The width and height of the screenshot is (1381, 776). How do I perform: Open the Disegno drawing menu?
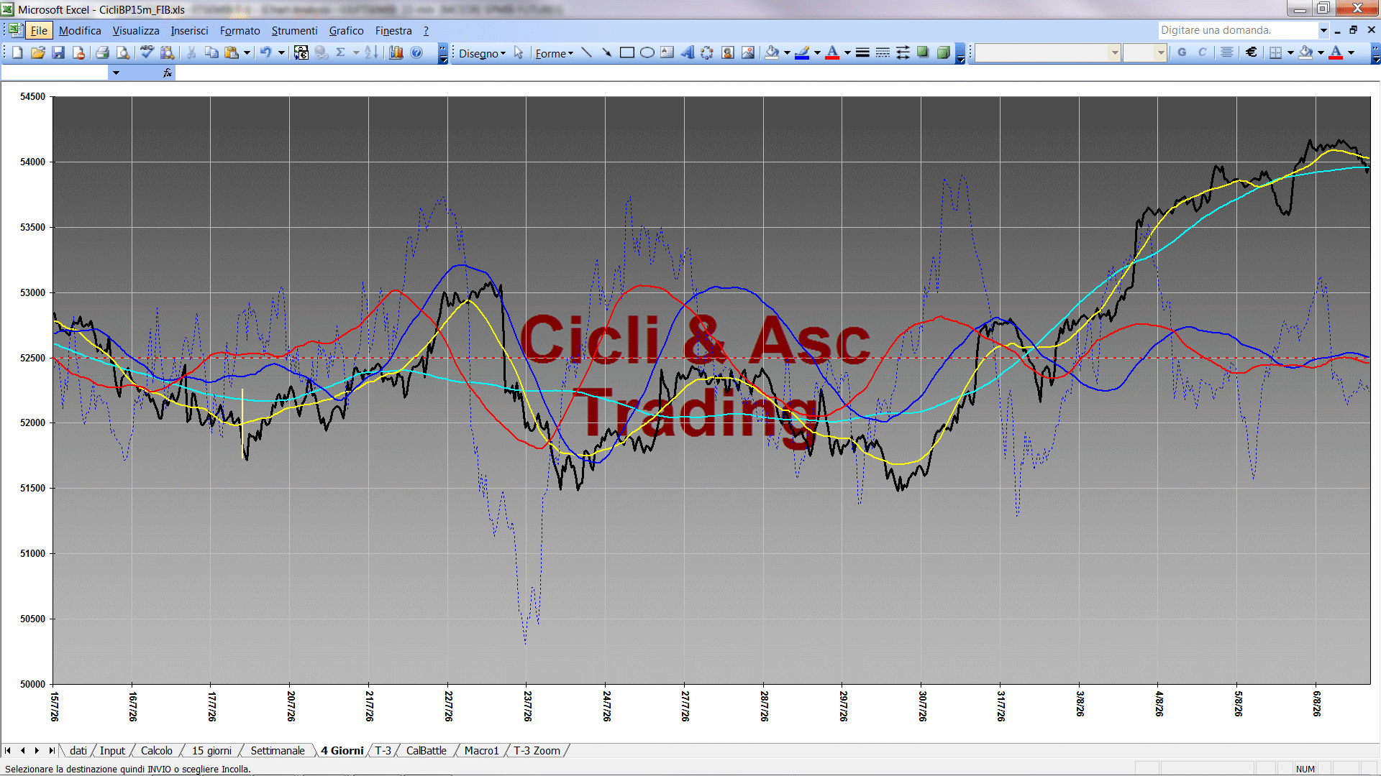click(x=482, y=53)
